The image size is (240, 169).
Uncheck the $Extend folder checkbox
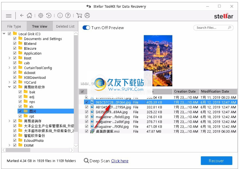pos(15,43)
